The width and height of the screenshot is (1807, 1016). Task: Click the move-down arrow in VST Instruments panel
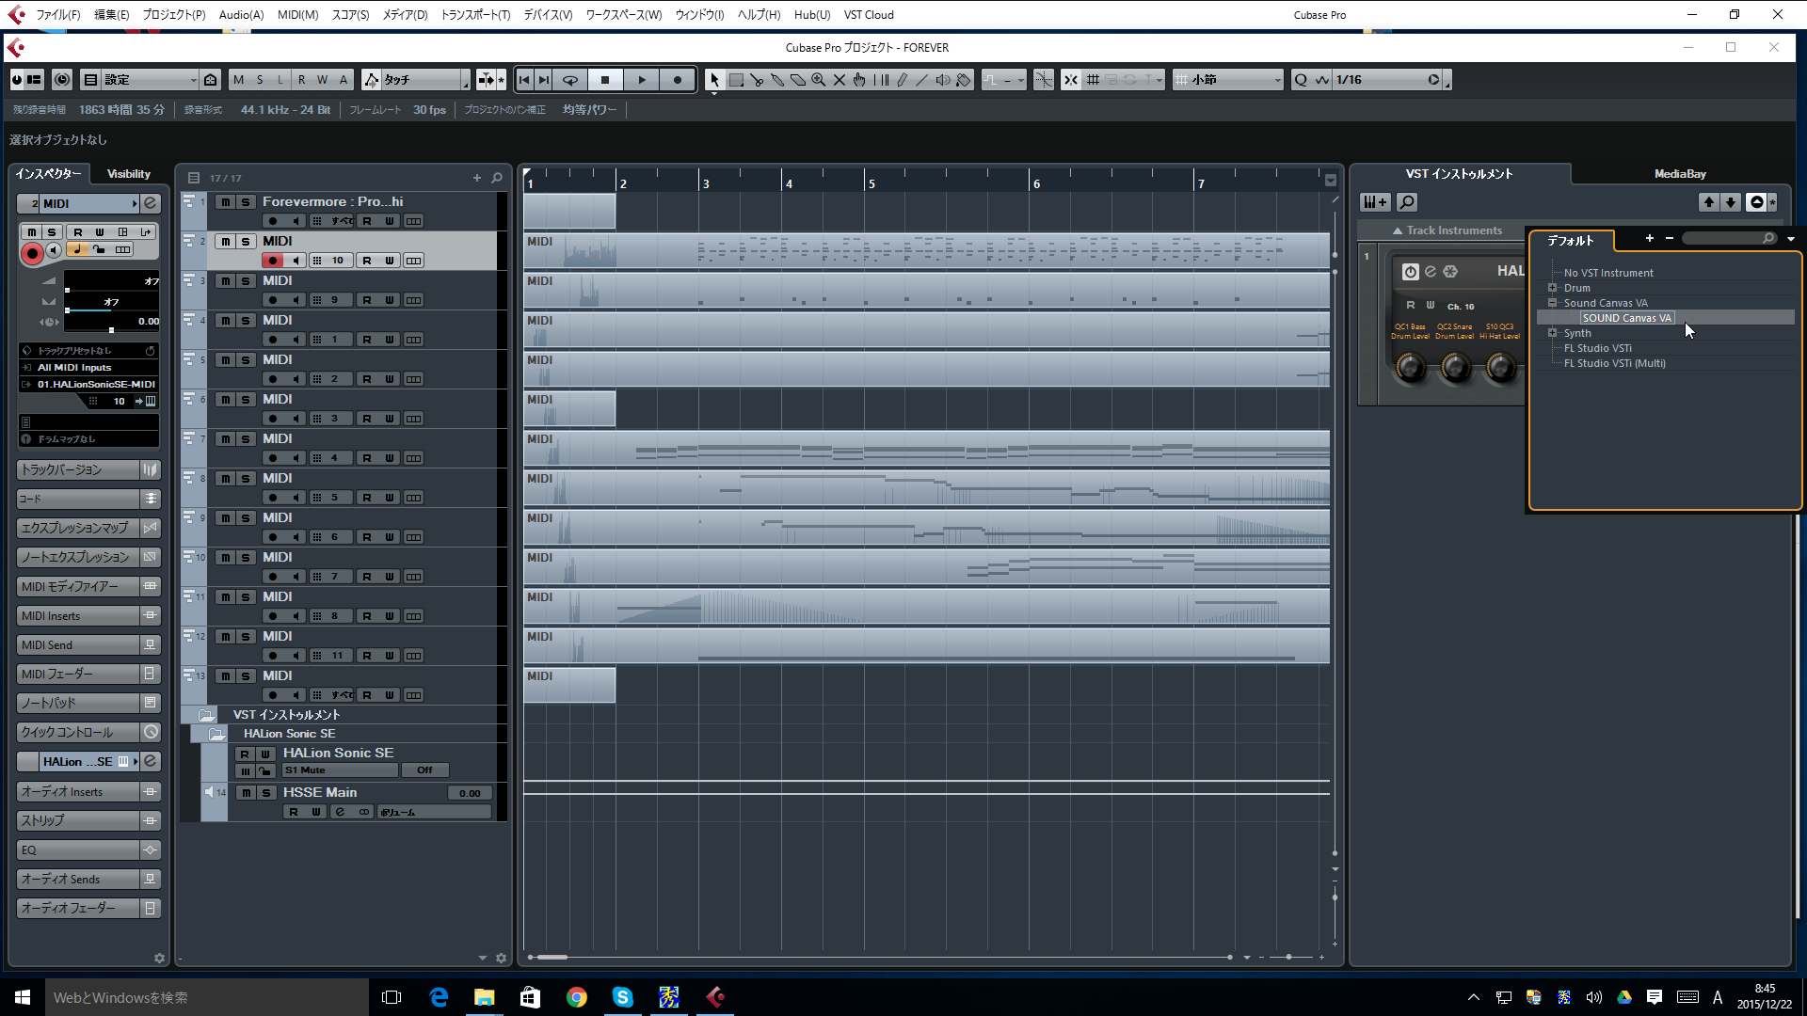click(x=1731, y=202)
